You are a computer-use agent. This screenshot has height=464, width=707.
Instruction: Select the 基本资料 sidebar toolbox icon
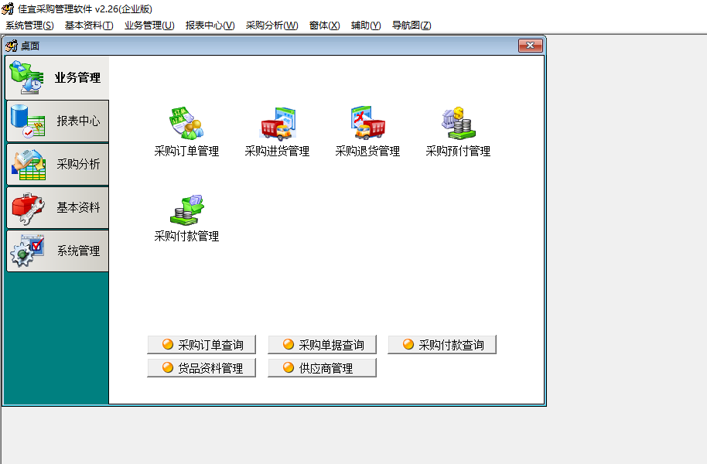pyautogui.click(x=28, y=208)
